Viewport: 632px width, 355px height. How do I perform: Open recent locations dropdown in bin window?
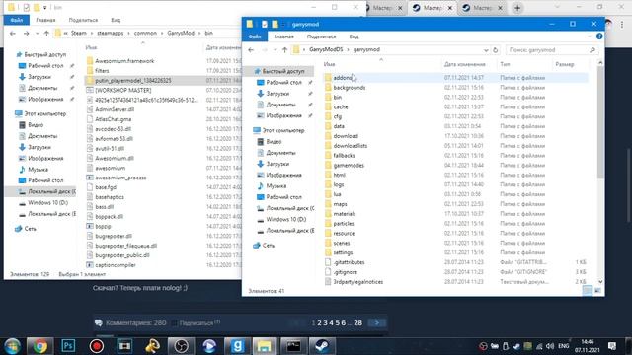pos(37,33)
